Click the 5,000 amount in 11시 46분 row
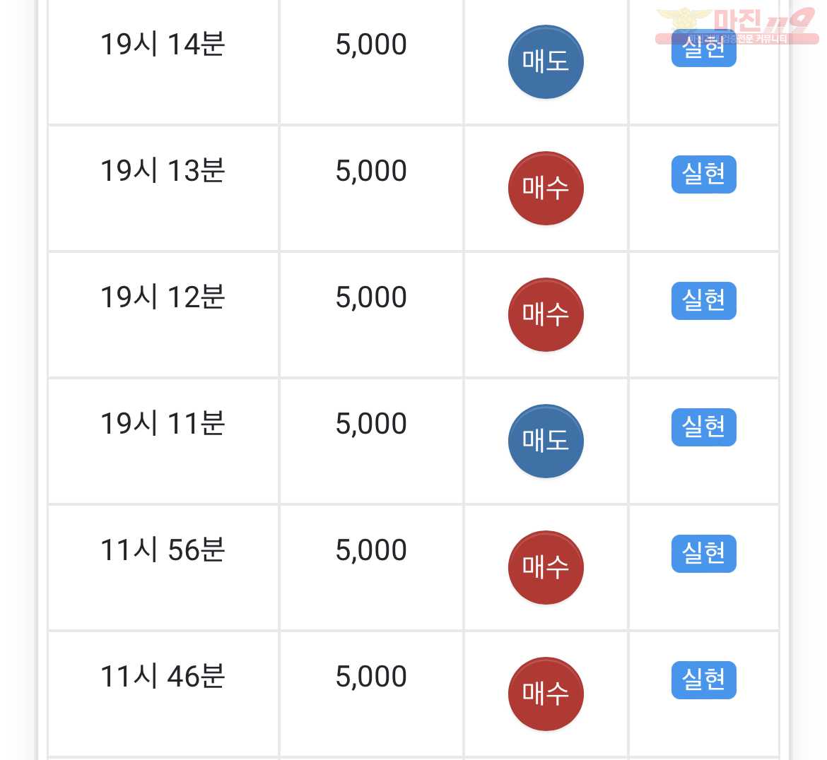The height and width of the screenshot is (760, 827). pos(371,677)
